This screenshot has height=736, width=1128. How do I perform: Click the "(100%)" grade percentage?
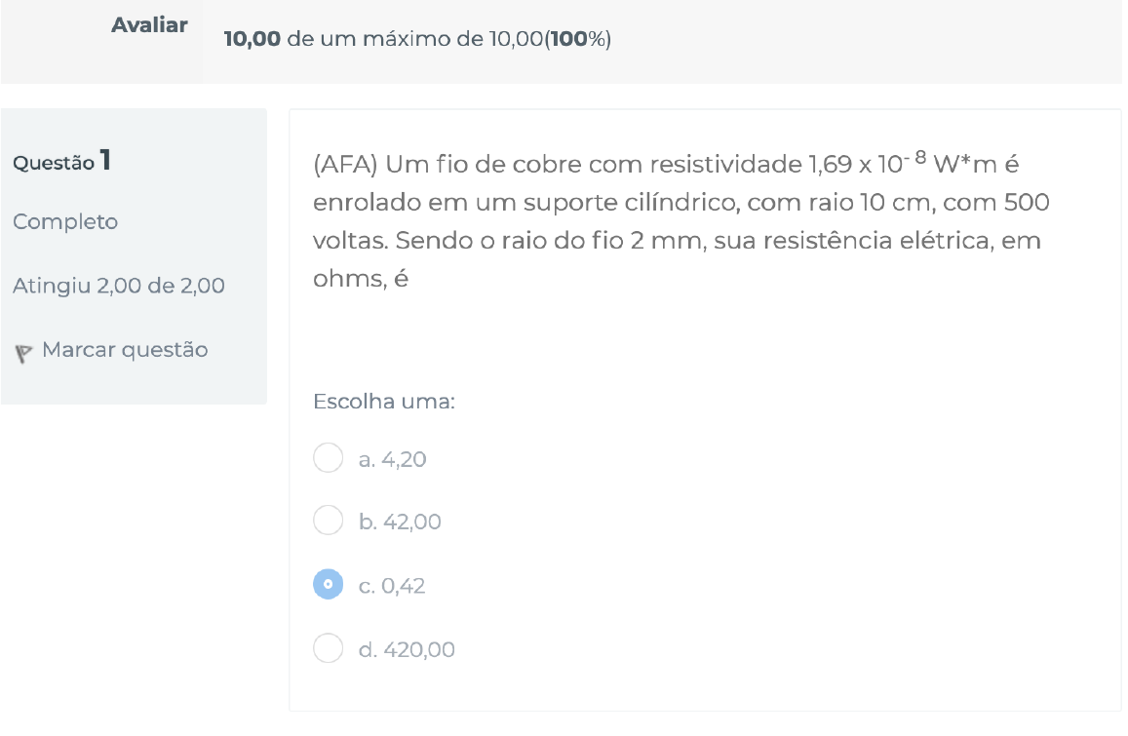point(578,40)
